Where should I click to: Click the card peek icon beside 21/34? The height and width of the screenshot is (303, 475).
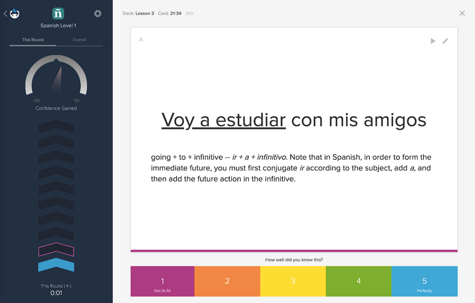[x=189, y=14]
